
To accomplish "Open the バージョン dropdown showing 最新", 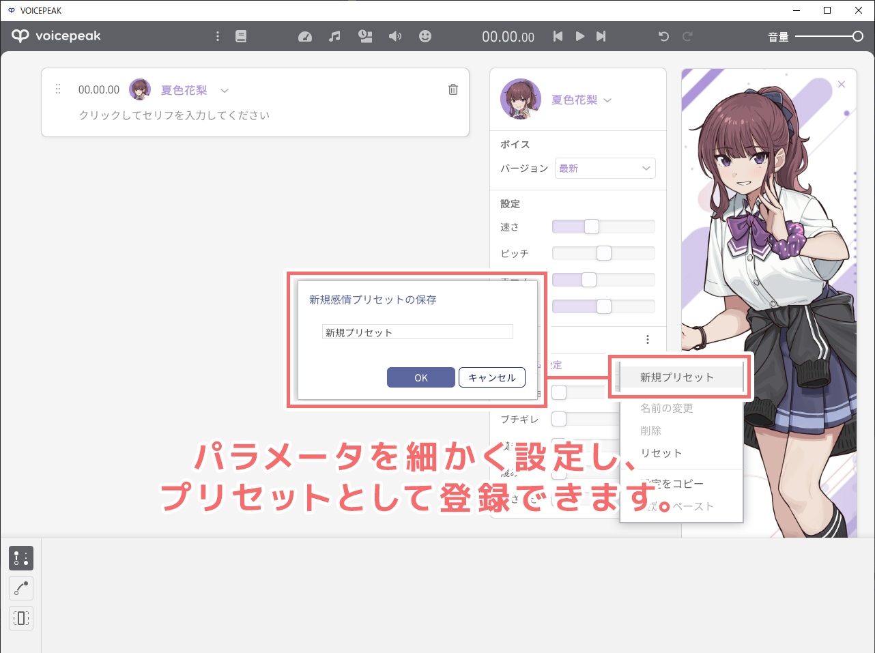I will [x=605, y=168].
